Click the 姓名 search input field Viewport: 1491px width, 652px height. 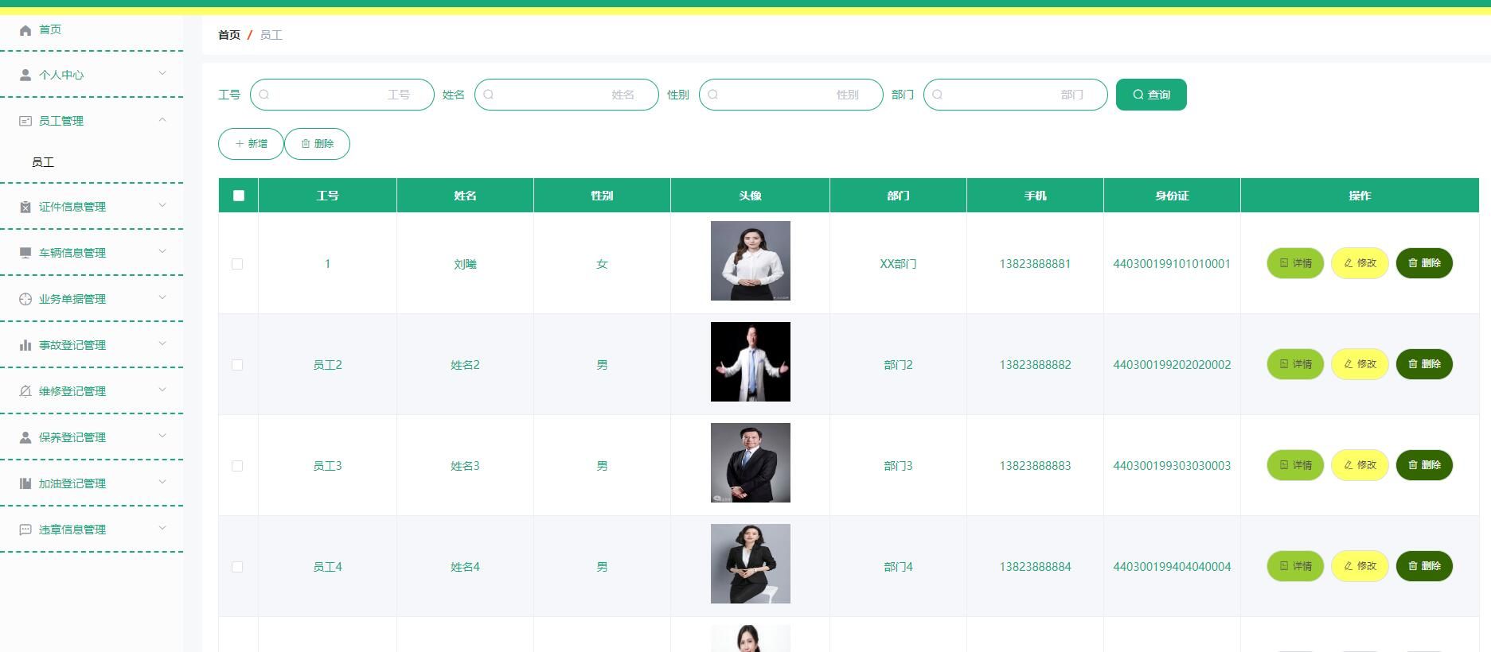click(566, 95)
